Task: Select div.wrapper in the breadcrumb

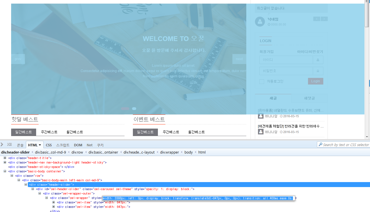Action: [170, 152]
